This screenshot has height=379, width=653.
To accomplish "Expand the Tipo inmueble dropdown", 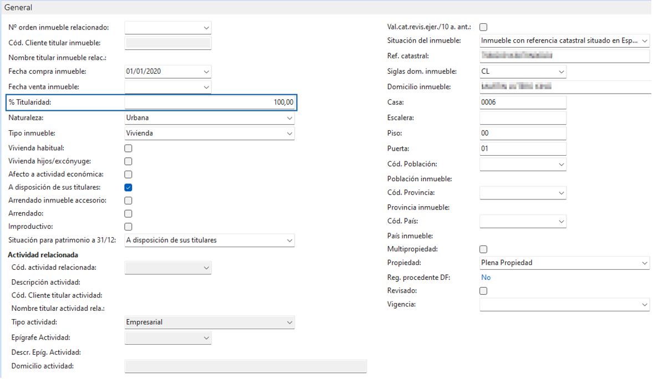I will [x=210, y=134].
